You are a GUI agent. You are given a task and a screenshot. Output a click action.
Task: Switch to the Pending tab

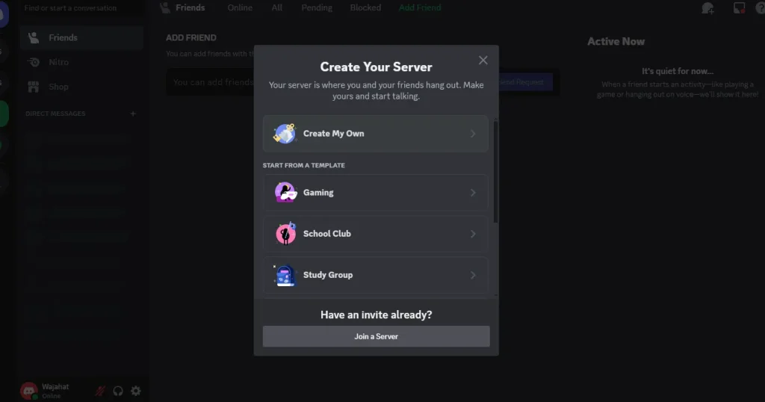[317, 7]
